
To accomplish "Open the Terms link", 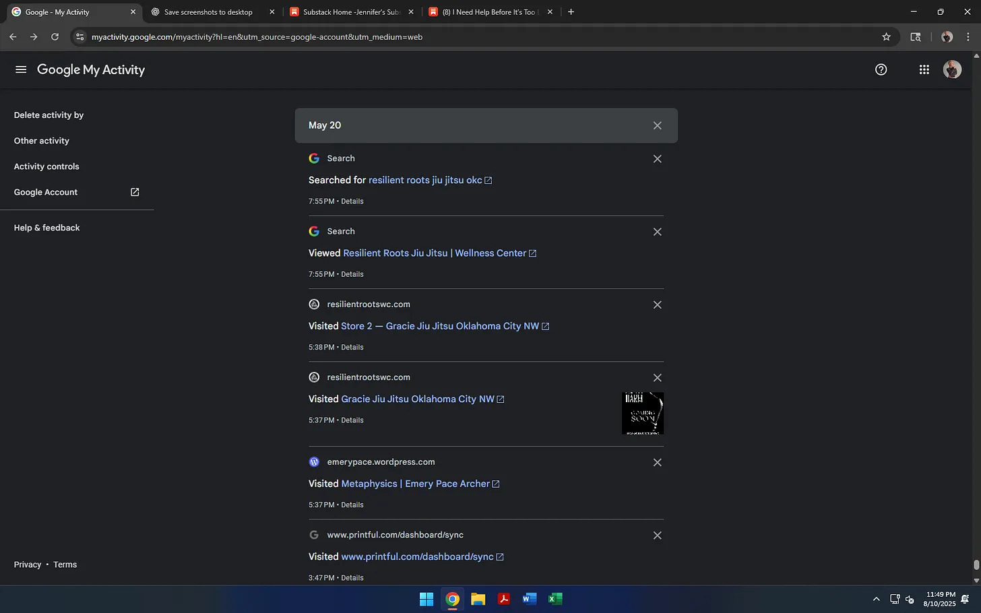I will [65, 564].
